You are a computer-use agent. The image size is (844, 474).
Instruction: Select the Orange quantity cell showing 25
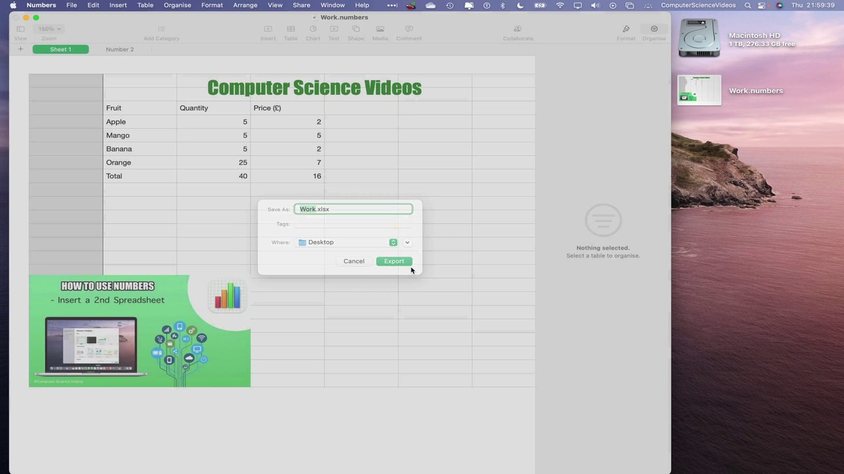click(214, 163)
